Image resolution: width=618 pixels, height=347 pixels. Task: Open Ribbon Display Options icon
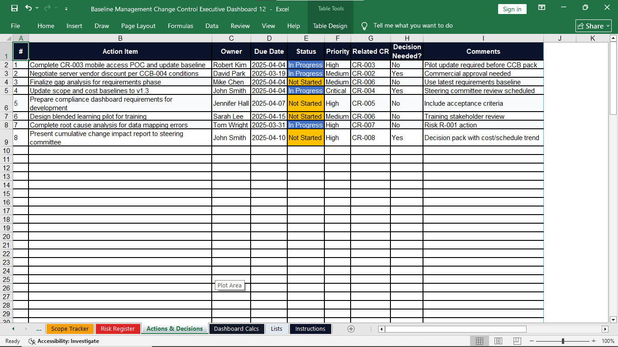[542, 8]
